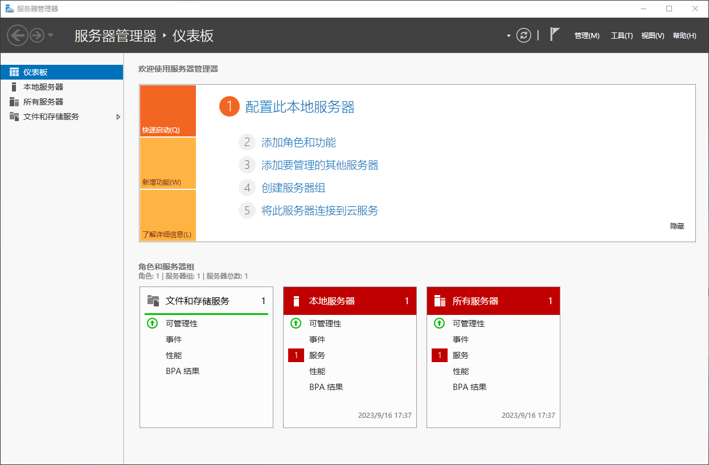Open the navigation history dropdown arrow
Screen dimensions: 709x465
coord(51,35)
